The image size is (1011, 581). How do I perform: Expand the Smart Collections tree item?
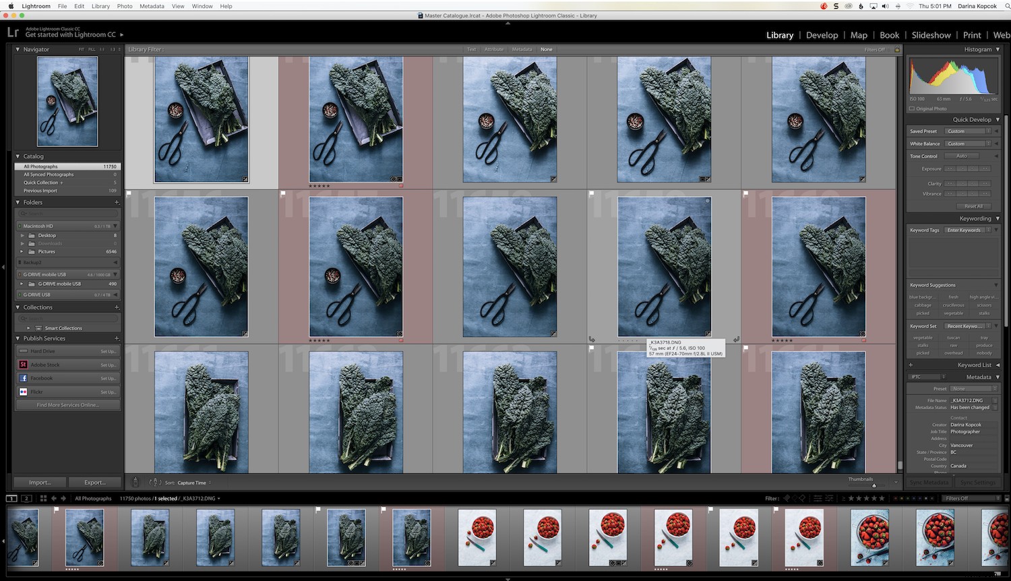[x=28, y=328]
